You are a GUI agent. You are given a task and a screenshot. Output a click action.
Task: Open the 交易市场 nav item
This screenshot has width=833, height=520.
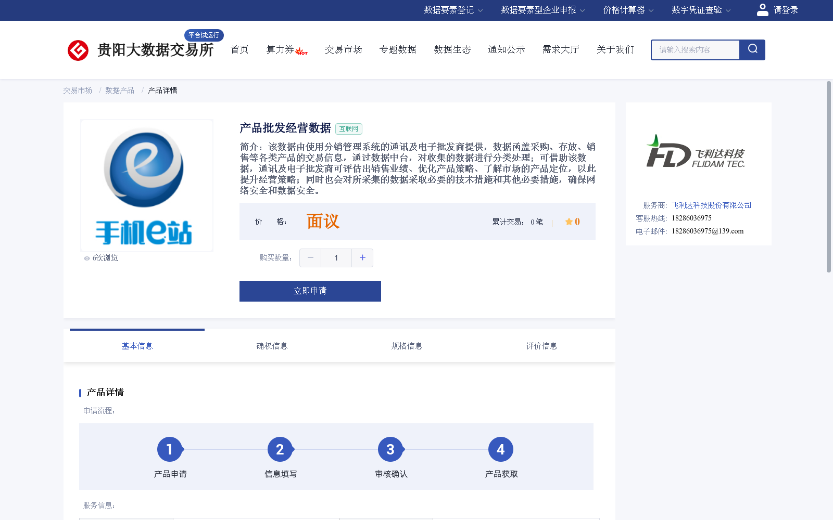click(x=344, y=49)
